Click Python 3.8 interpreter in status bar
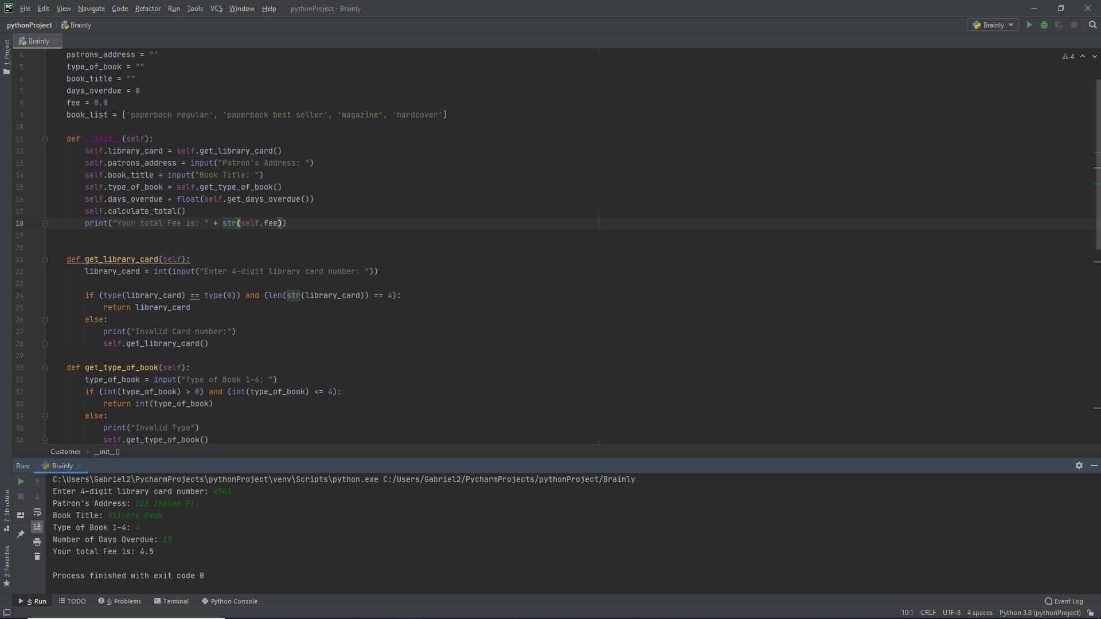 [1039, 613]
